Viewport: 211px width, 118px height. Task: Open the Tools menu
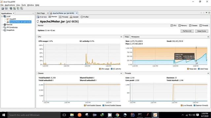(x=23, y=5)
